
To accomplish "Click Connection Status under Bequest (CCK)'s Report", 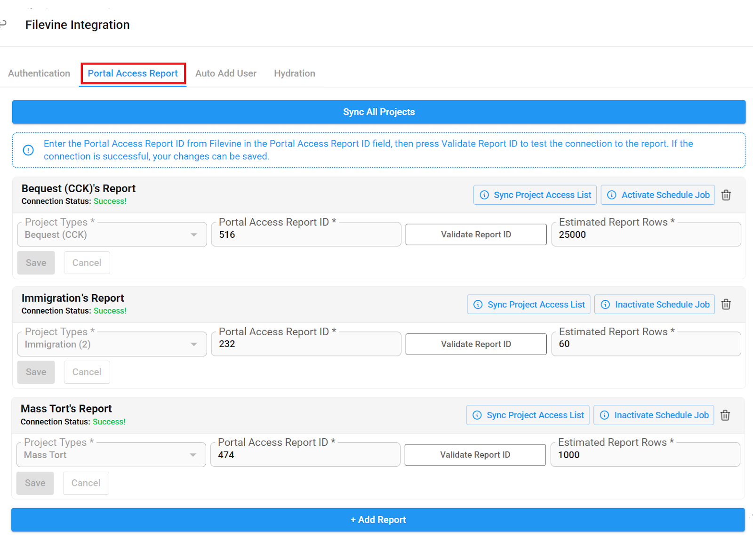I will (x=74, y=201).
